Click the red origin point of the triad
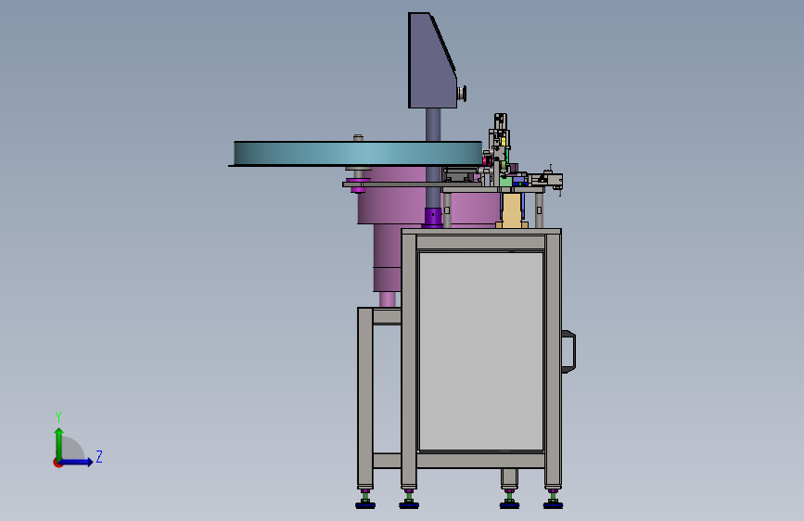 pyautogui.click(x=57, y=463)
